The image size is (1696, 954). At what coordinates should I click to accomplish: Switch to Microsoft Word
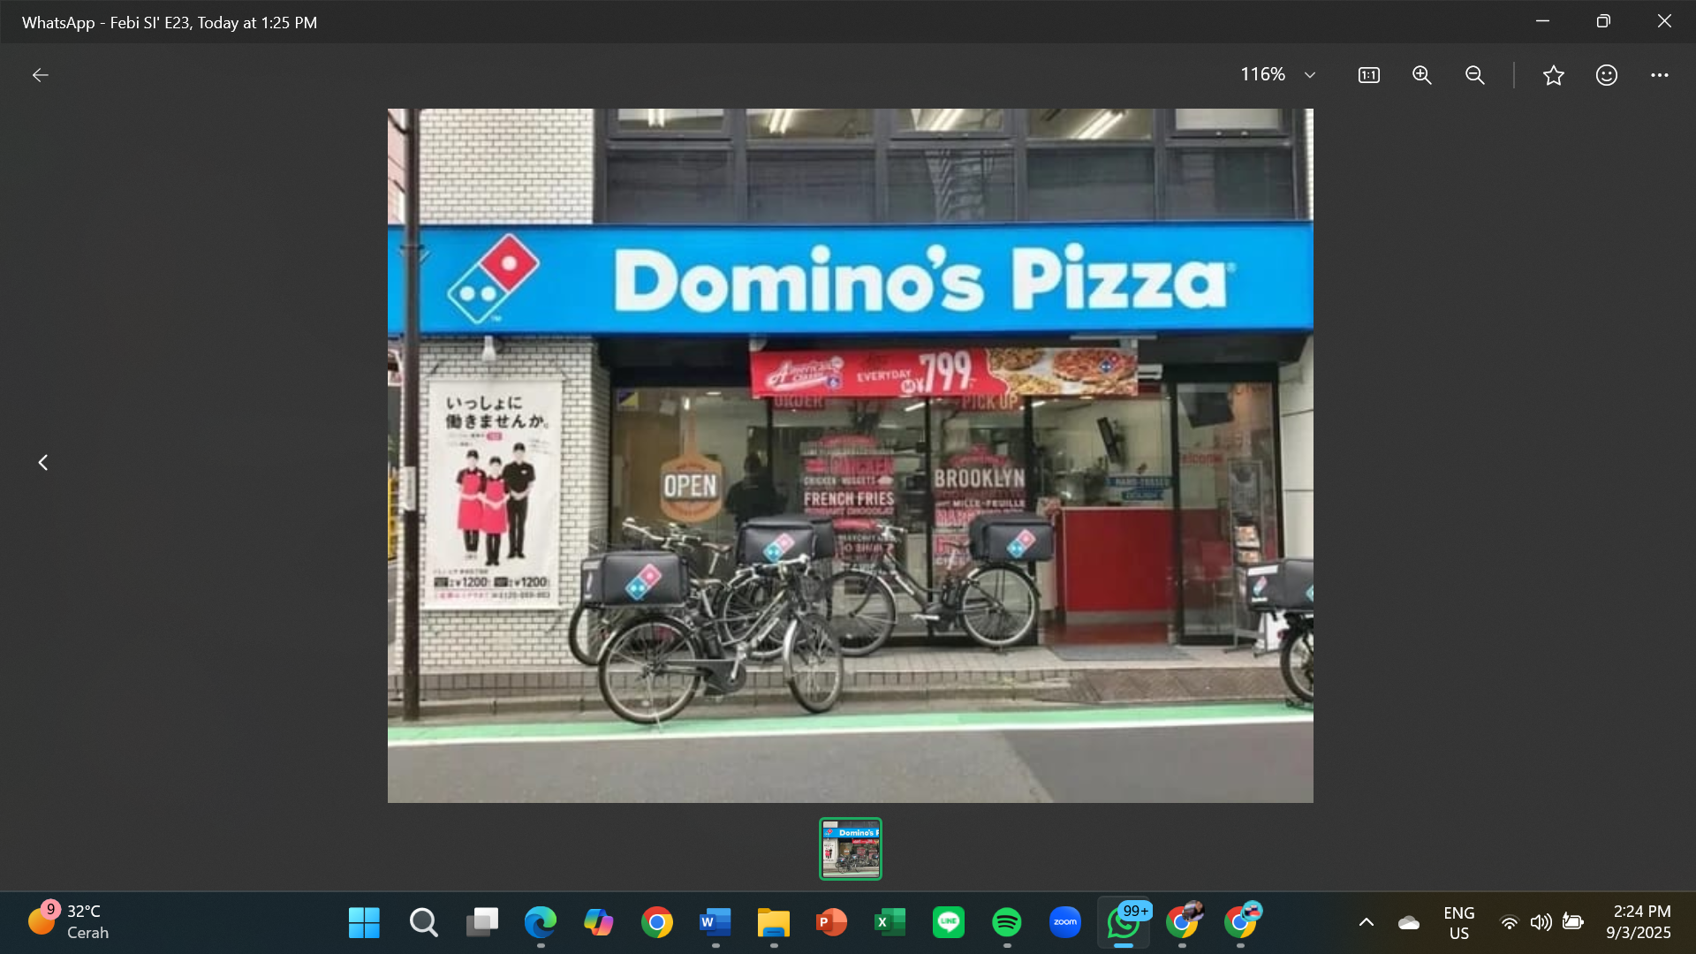[x=715, y=922]
